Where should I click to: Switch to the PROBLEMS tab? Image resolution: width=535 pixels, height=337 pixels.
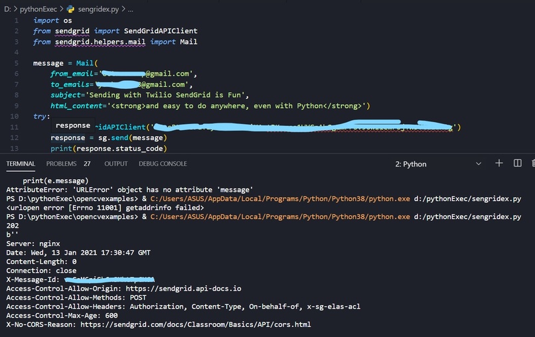[62, 164]
